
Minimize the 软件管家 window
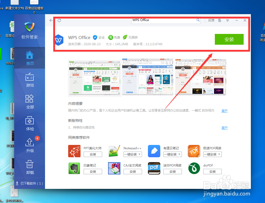tap(237, 20)
